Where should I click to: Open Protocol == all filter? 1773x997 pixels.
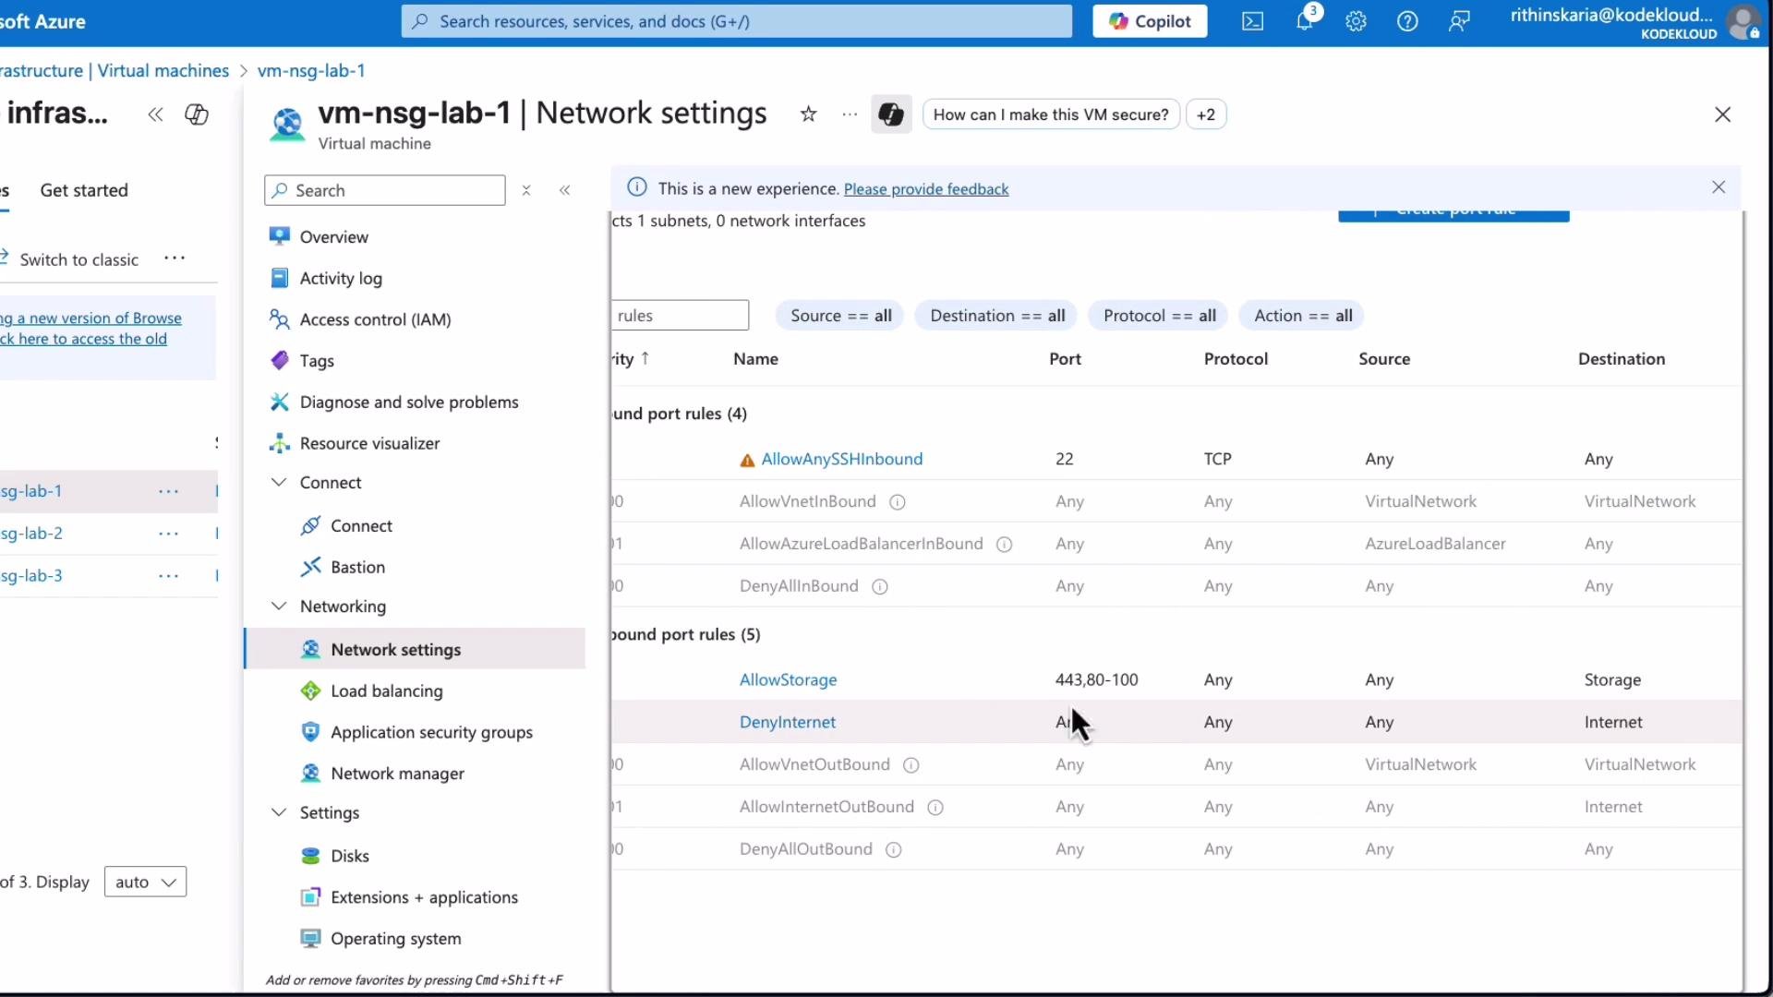[x=1159, y=316]
